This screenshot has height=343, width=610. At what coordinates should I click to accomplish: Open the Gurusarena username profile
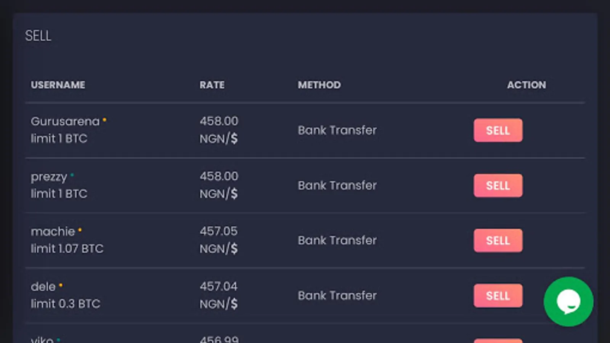pyautogui.click(x=65, y=121)
